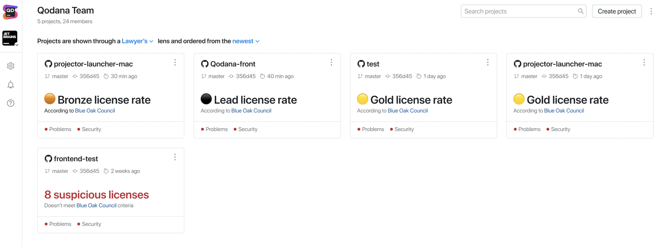This screenshot has width=661, height=247.
Task: Change the newest ordering dropdown
Action: point(246,41)
